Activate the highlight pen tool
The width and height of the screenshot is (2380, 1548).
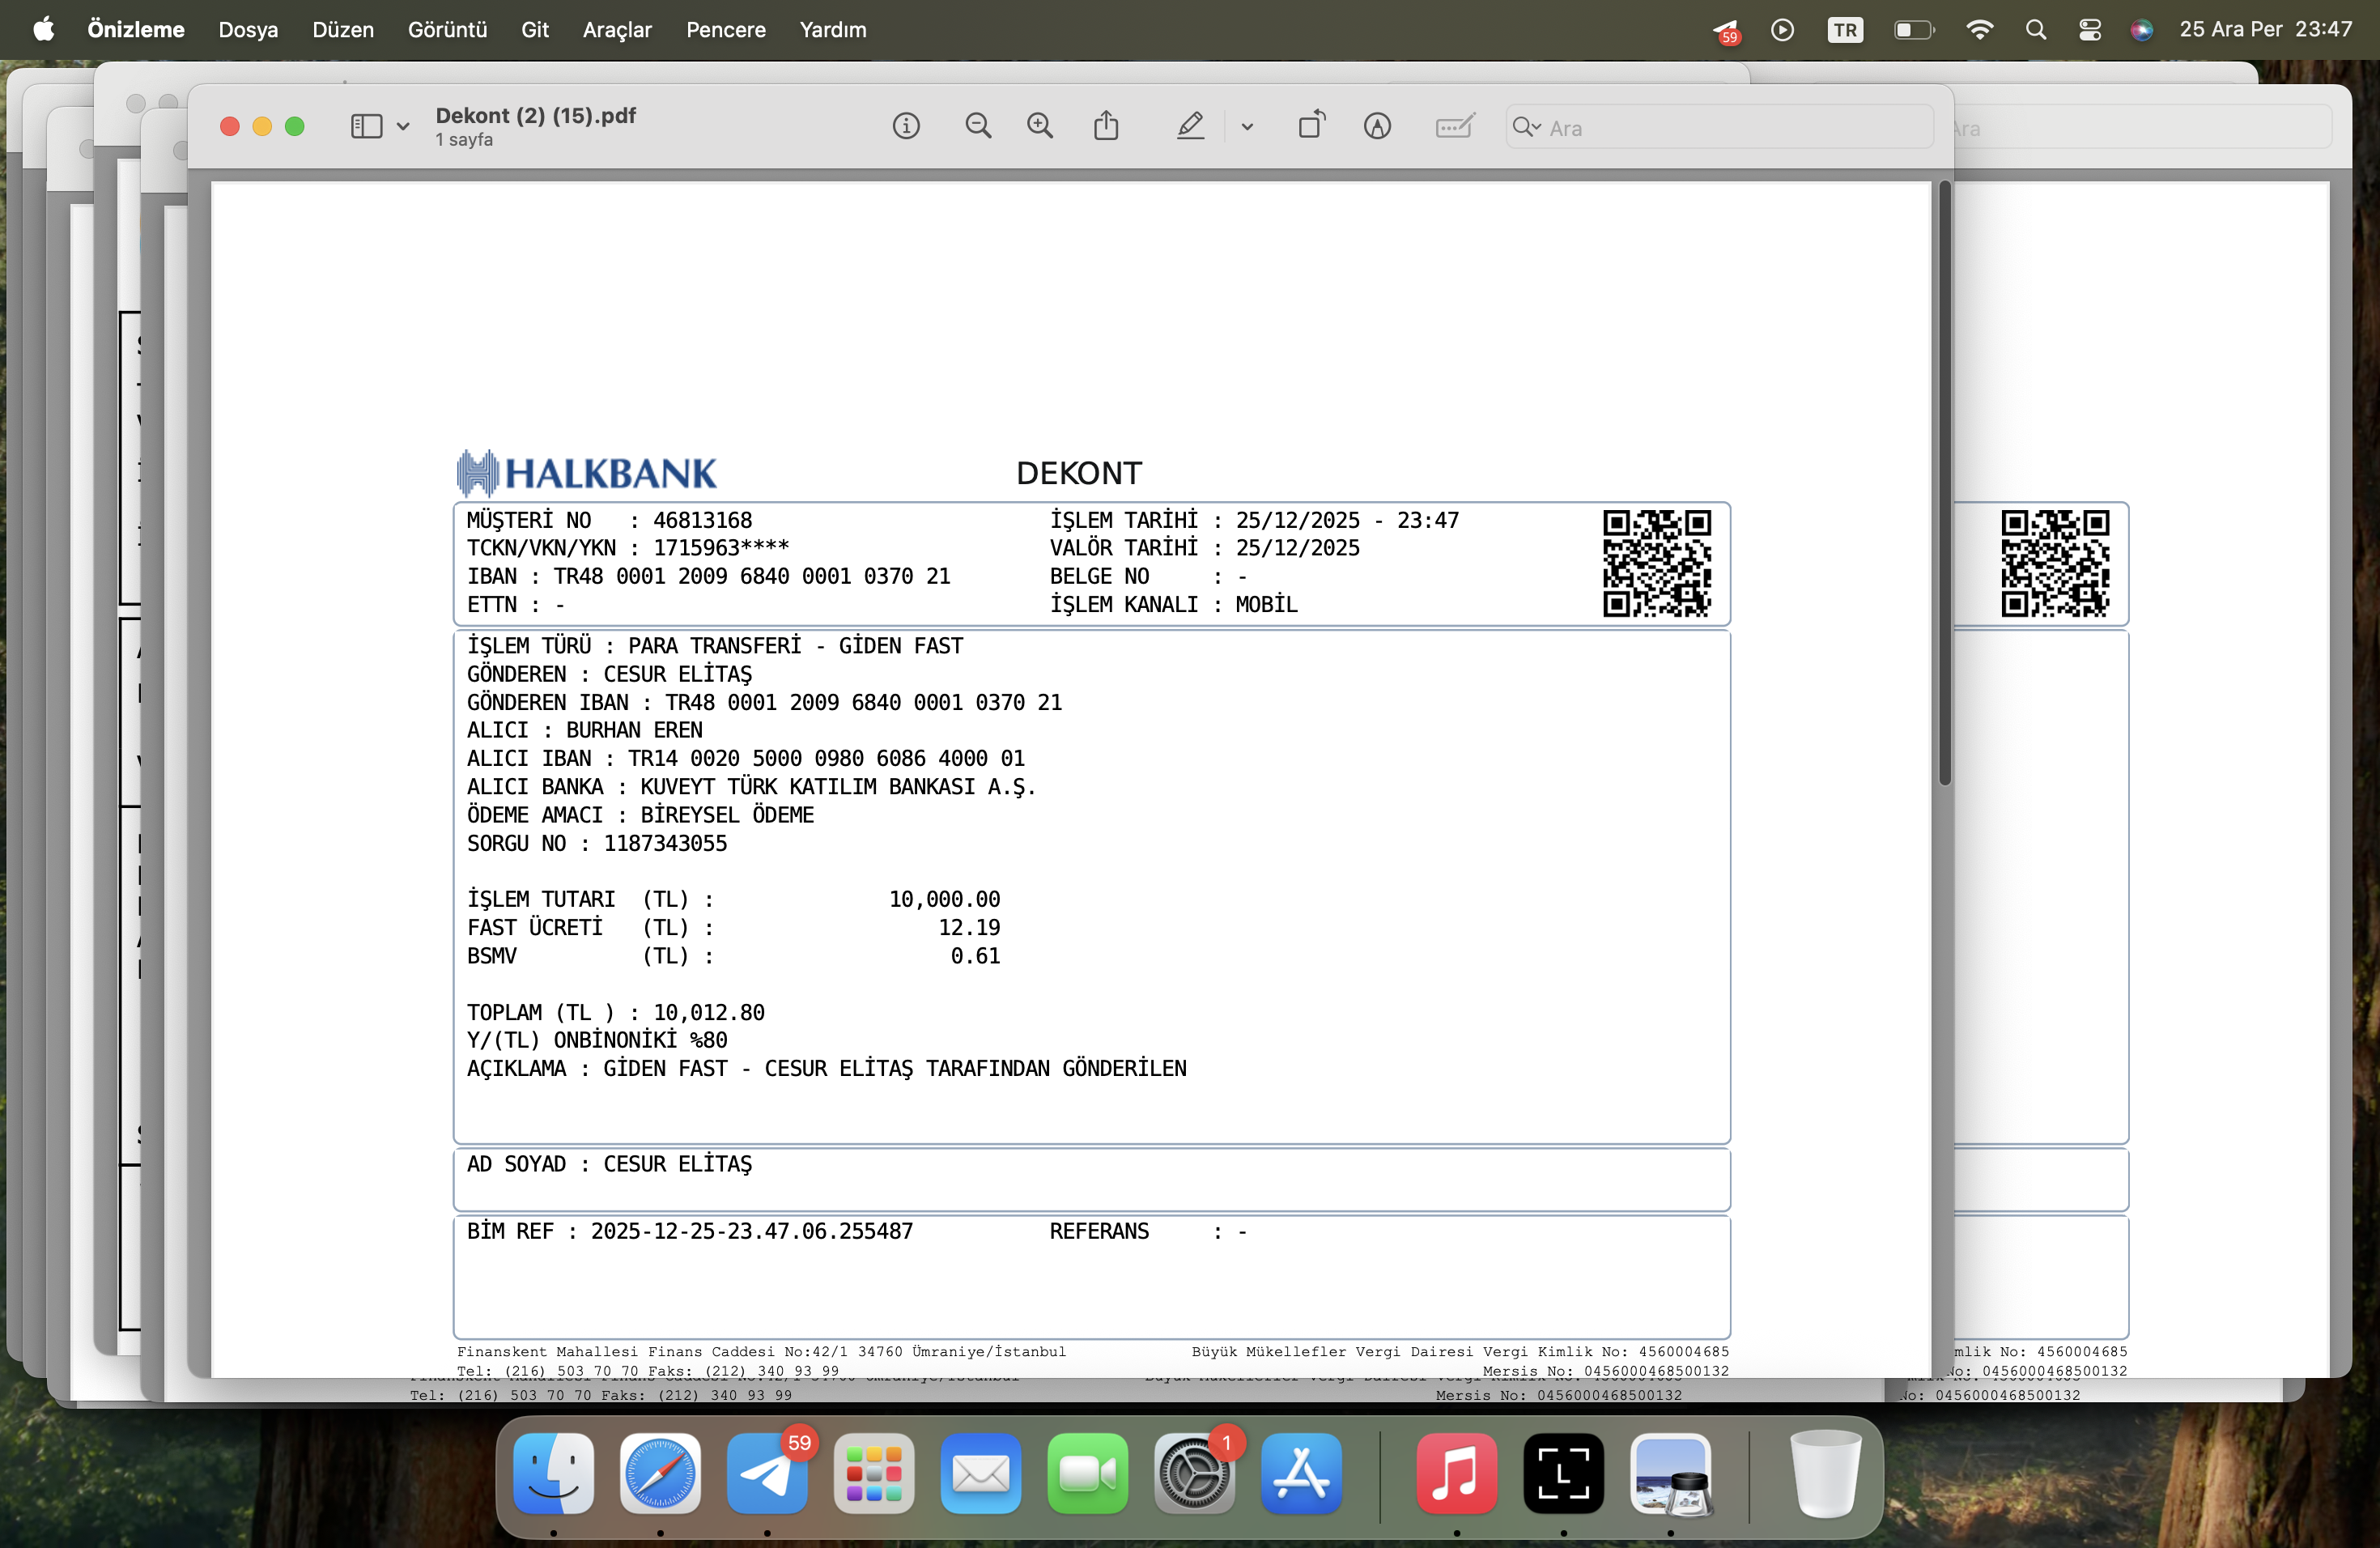point(1190,126)
